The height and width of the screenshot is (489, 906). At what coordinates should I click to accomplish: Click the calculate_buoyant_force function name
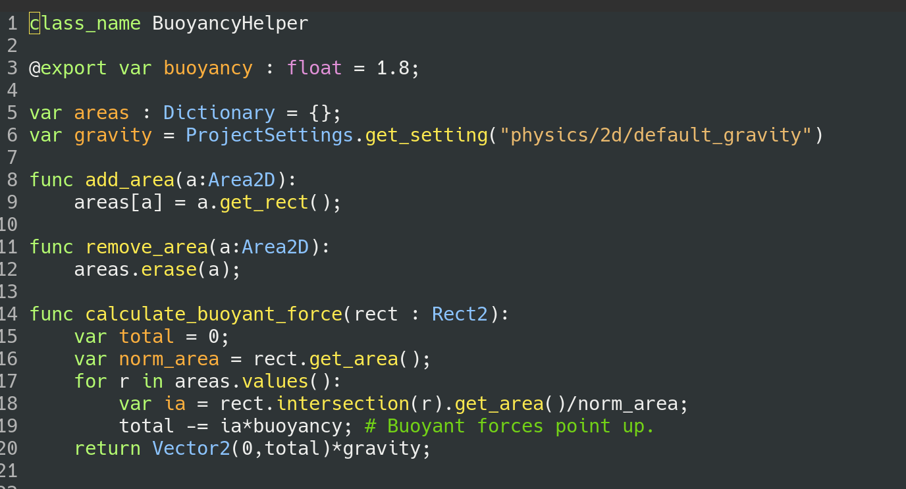pyautogui.click(x=213, y=315)
